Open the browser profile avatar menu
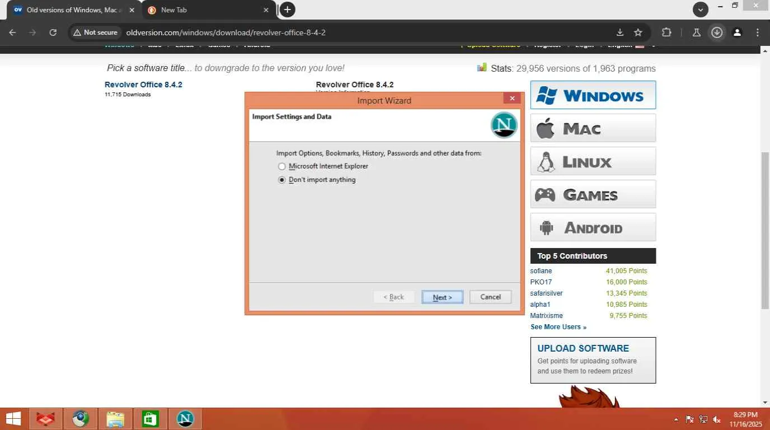 (x=738, y=32)
